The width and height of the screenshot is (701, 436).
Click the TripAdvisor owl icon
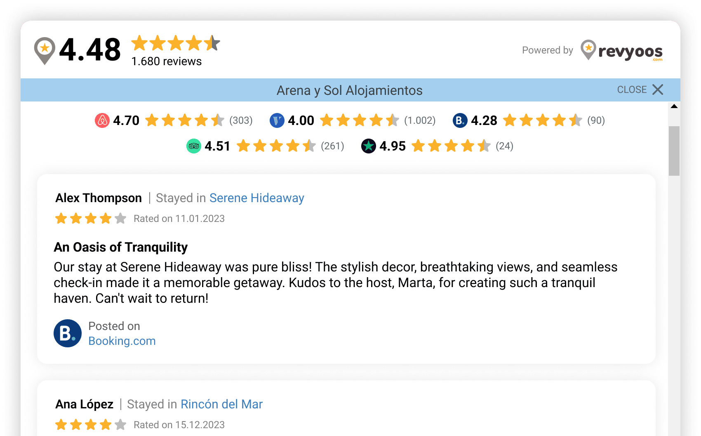193,146
